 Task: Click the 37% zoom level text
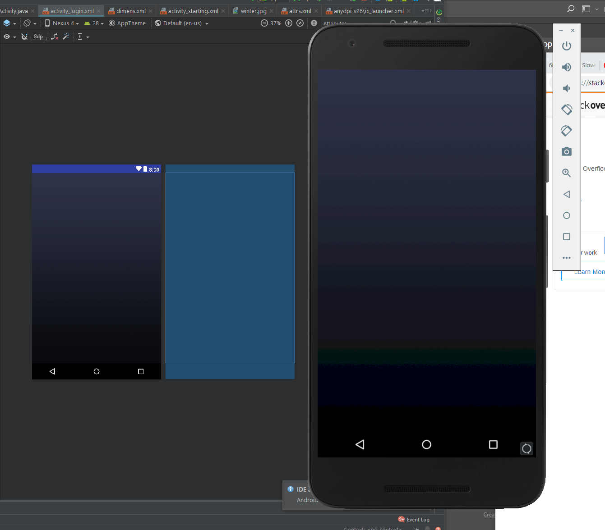[276, 23]
